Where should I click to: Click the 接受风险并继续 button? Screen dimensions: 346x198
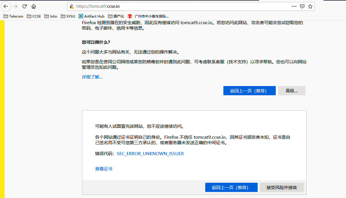[282, 187]
